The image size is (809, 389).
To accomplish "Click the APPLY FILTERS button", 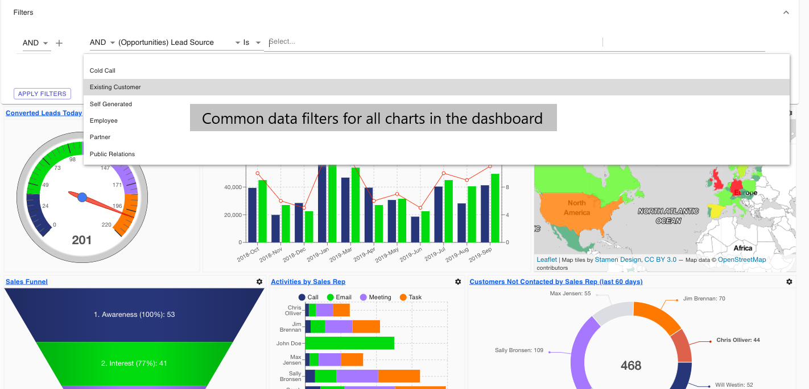I will tap(42, 93).
